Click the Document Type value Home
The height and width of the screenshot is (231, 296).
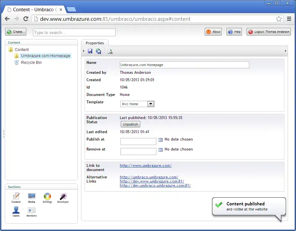[125, 95]
